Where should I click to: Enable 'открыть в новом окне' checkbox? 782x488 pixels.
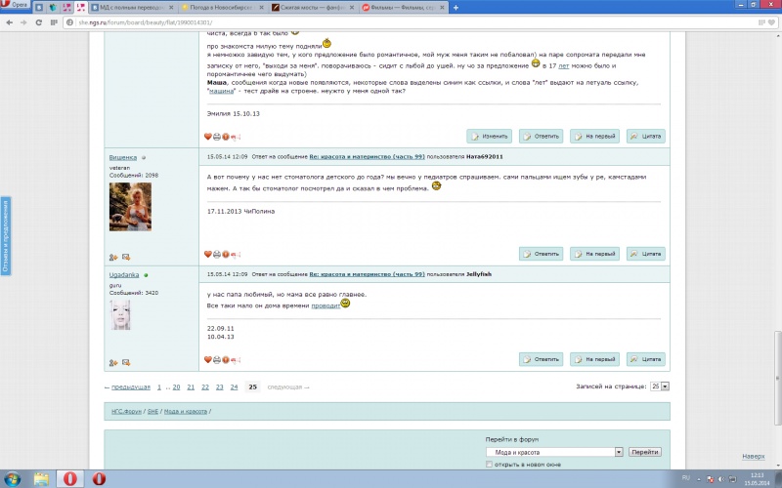pyautogui.click(x=490, y=465)
